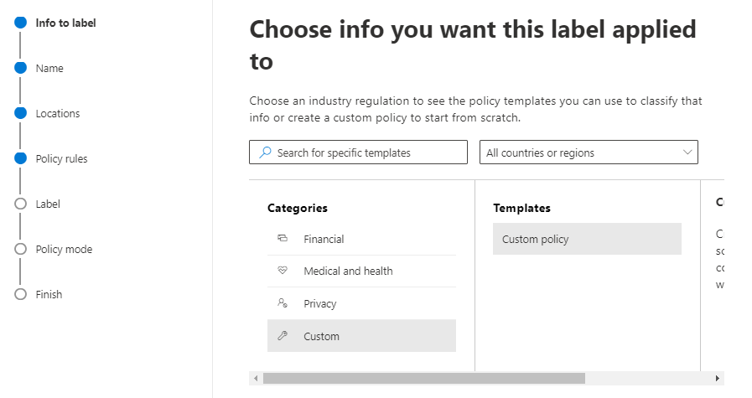The height and width of the screenshot is (398, 752).
Task: Click the scroll left arrow
Action: tap(256, 378)
